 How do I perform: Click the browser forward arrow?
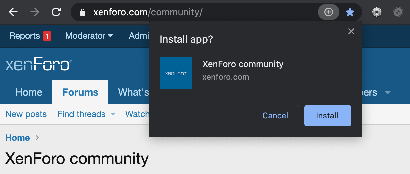(34, 12)
